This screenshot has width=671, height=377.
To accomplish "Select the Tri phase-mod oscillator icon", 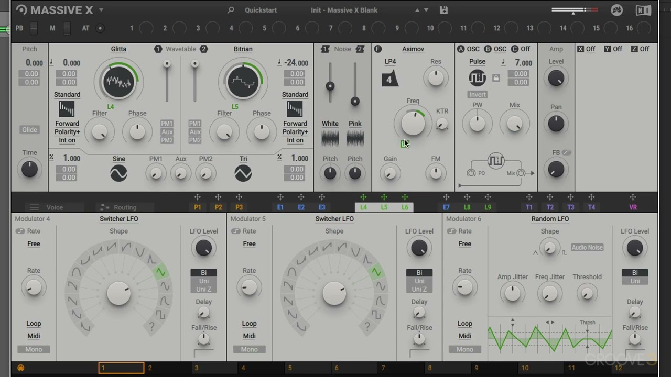I will point(243,173).
